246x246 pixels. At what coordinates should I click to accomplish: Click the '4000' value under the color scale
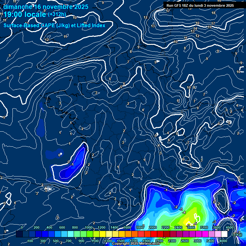point(223,241)
